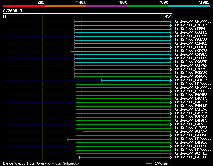This screenshot has width=213, height=166.
Task: Select the UniRef100_B4LVT3 label
Action: coord(191,124)
